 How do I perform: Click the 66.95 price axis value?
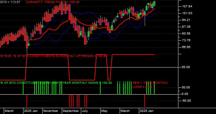tap(186, 47)
